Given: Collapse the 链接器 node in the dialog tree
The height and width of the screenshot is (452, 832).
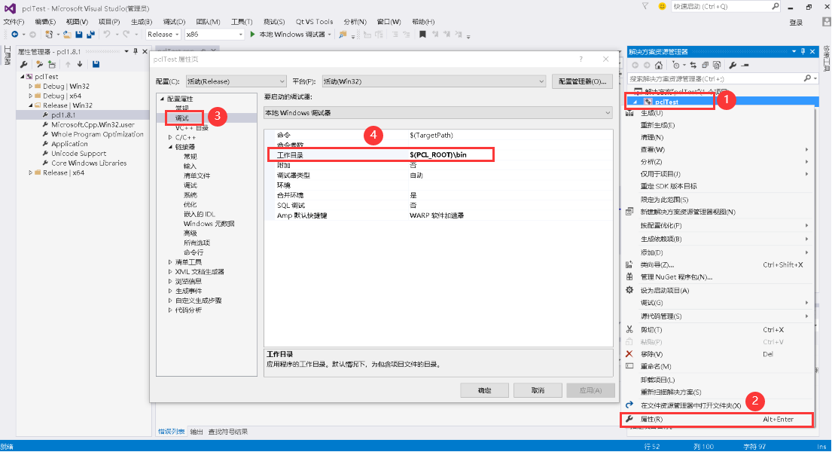Looking at the screenshot, I should [x=170, y=147].
